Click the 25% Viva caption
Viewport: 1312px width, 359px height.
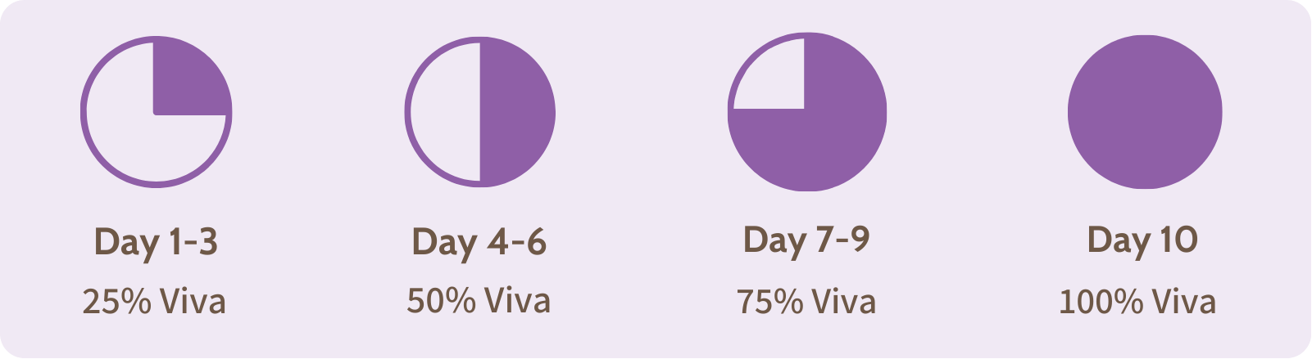point(154,302)
